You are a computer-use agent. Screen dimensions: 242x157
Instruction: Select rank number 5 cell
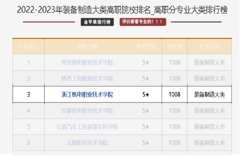click(28, 127)
